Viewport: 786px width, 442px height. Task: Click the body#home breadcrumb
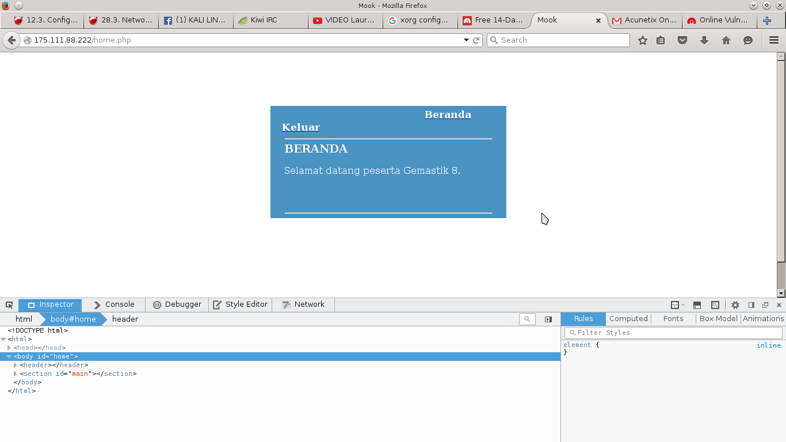coord(73,319)
